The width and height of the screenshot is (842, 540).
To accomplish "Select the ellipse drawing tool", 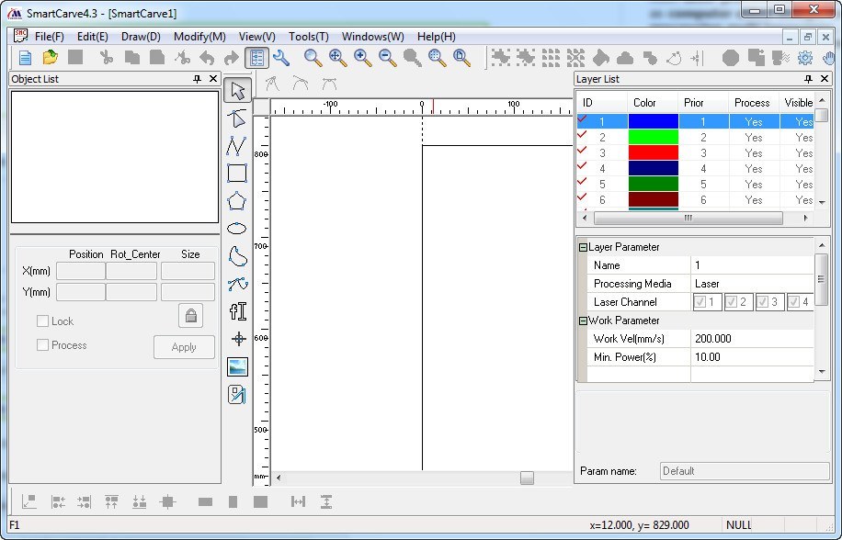I will coord(237,229).
